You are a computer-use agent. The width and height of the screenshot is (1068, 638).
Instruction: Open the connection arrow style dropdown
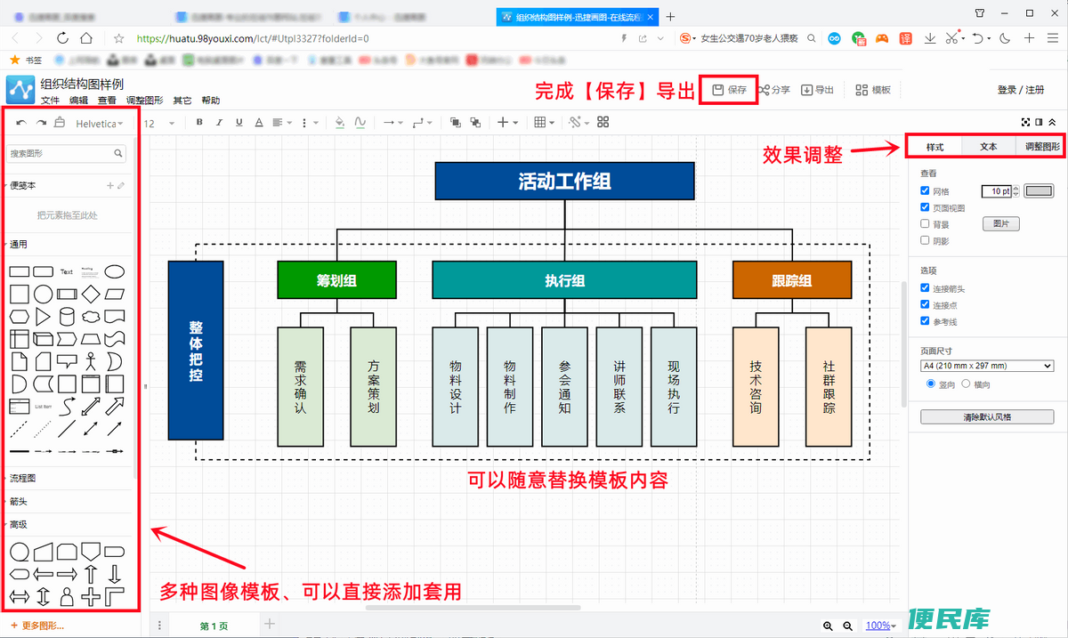pos(392,123)
